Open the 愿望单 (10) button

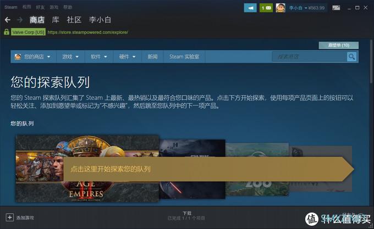[x=338, y=45]
